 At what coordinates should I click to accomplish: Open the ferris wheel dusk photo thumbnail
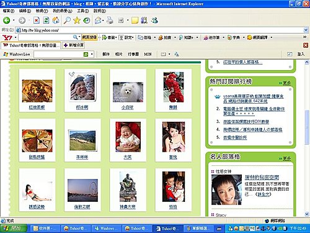[x=82, y=190]
